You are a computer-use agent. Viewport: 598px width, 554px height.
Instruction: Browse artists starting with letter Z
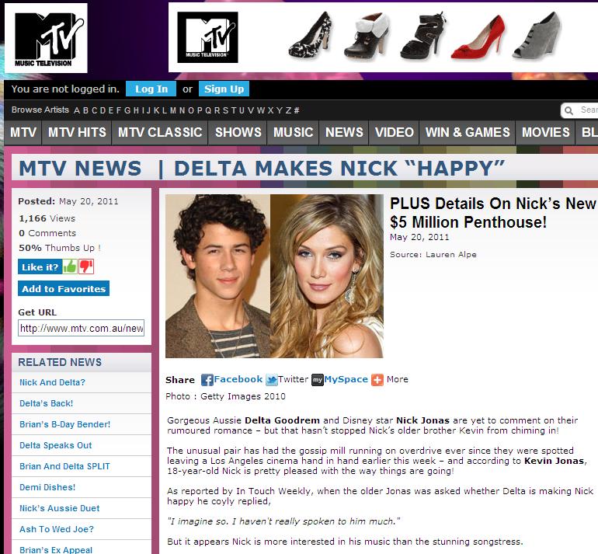tap(289, 110)
